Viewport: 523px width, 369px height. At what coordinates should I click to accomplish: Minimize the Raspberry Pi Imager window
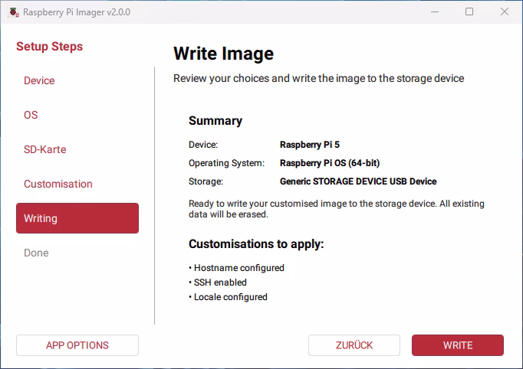434,12
